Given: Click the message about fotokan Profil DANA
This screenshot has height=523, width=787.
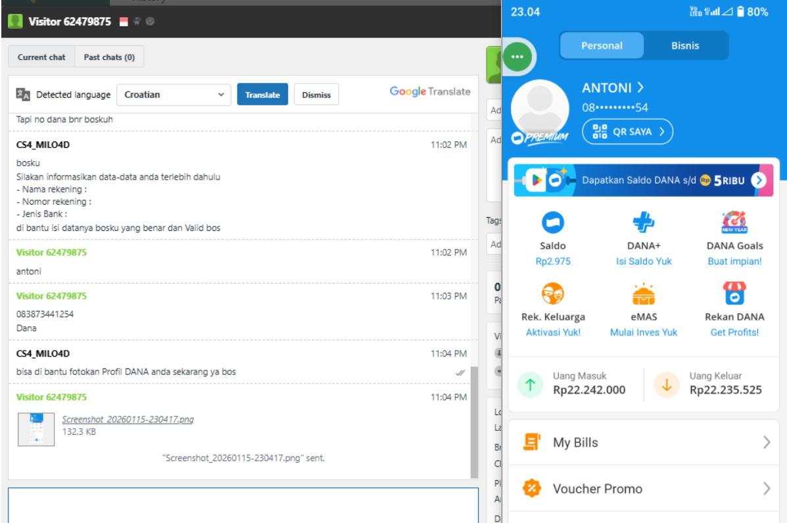Looking at the screenshot, I should coord(126,372).
